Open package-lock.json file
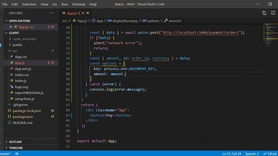This screenshot has width=278, height=156. point(26,111)
